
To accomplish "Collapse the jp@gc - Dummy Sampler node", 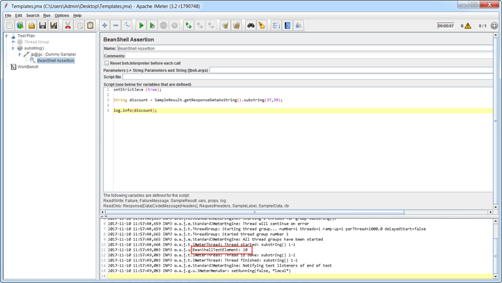I will pos(20,54).
